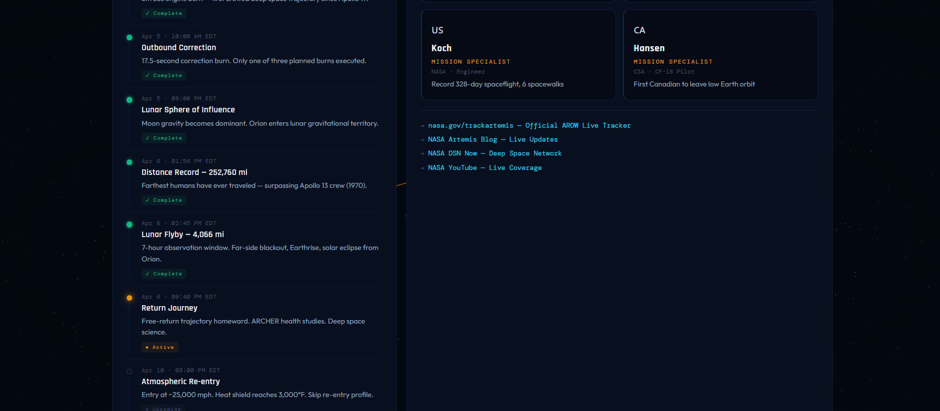The image size is (940, 411).
Task: Click the NASA · Engineer line
Action: click(x=458, y=72)
